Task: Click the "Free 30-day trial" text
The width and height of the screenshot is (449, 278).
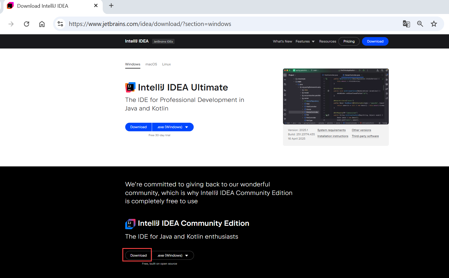Action: pos(159,135)
